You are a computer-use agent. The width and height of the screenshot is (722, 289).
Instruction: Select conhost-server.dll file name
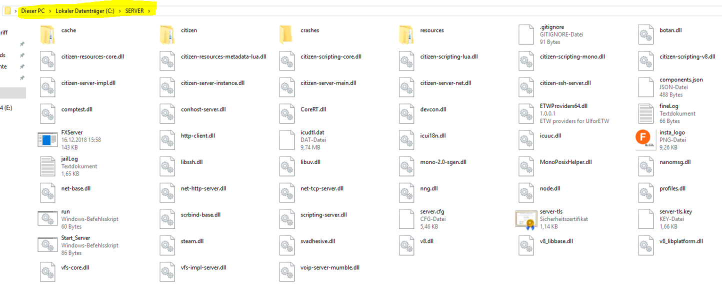coord(203,109)
